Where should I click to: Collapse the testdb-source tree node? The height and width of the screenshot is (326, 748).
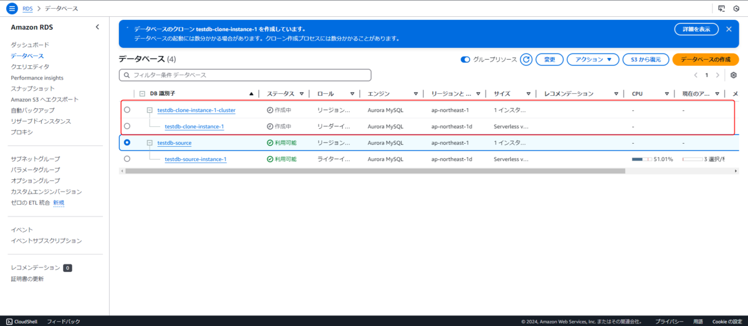coord(150,142)
